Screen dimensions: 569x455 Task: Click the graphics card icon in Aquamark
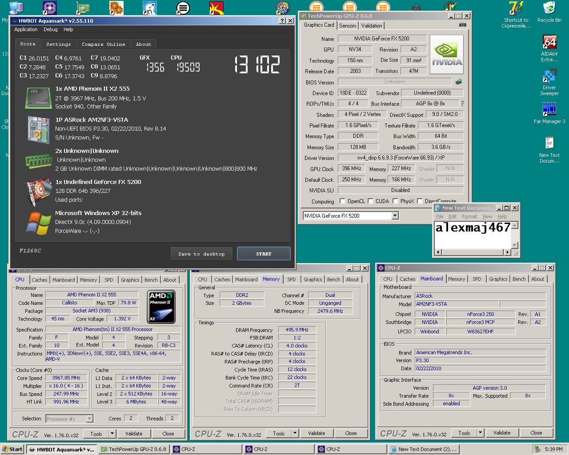[x=39, y=192]
